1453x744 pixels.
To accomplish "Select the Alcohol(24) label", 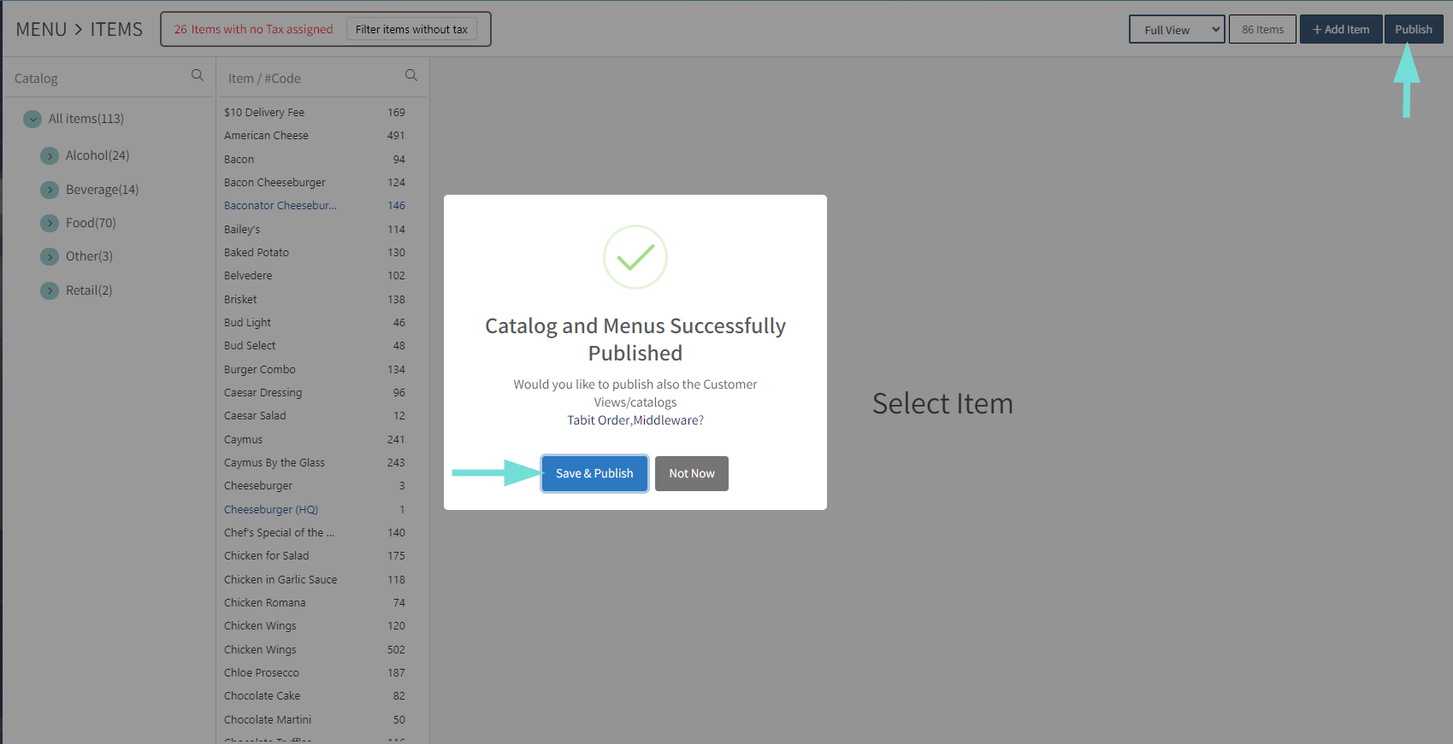I will coord(97,155).
